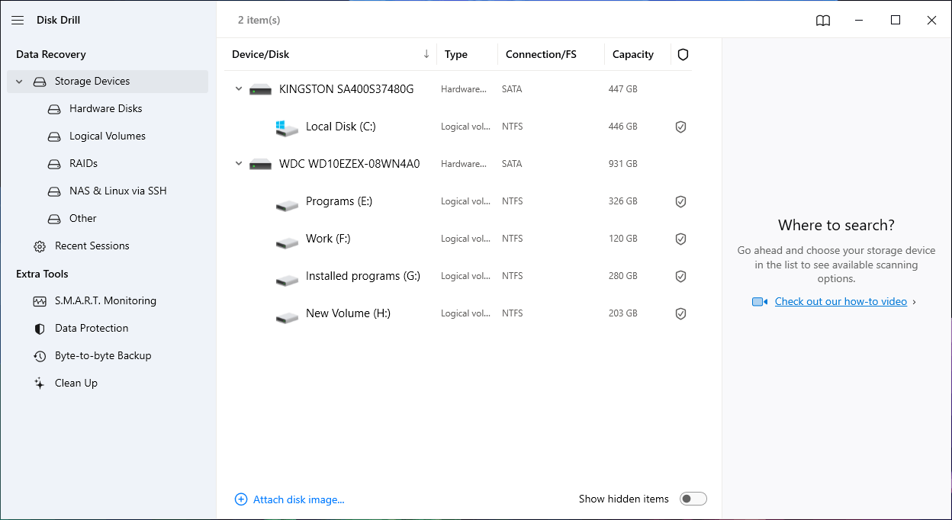Click the Recent Sessions gear icon
Screen dimensions: 952x520
click(40, 246)
